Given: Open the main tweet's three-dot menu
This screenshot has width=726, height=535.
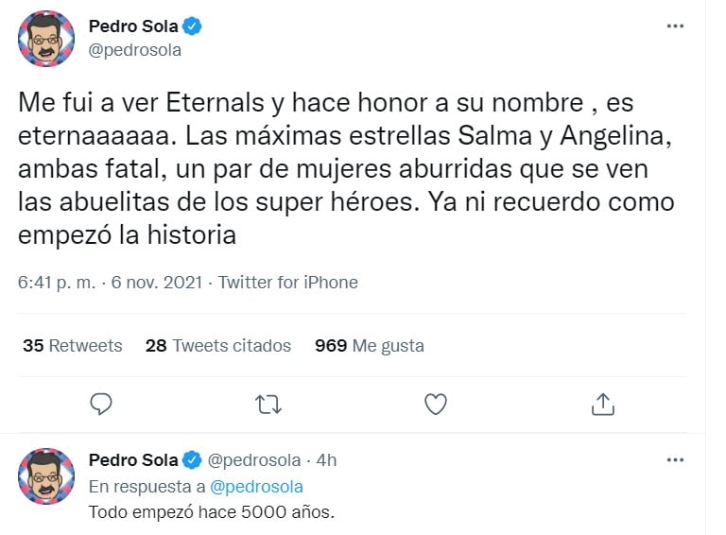Looking at the screenshot, I should coord(676,26).
